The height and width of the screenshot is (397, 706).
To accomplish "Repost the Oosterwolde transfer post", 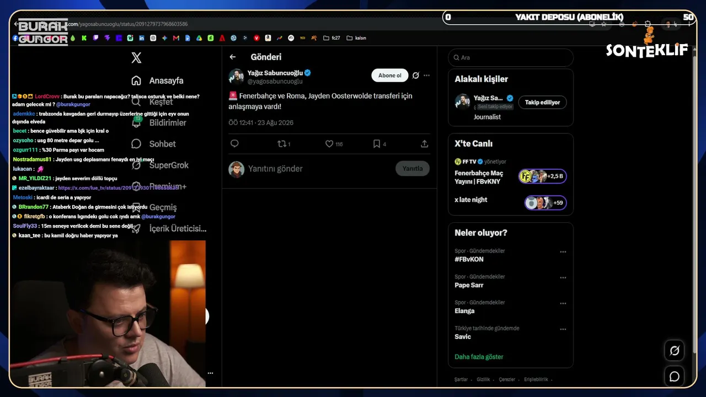I will 284,144.
